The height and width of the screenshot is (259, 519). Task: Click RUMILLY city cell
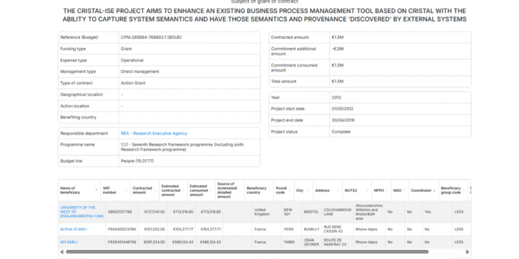pyautogui.click(x=311, y=229)
